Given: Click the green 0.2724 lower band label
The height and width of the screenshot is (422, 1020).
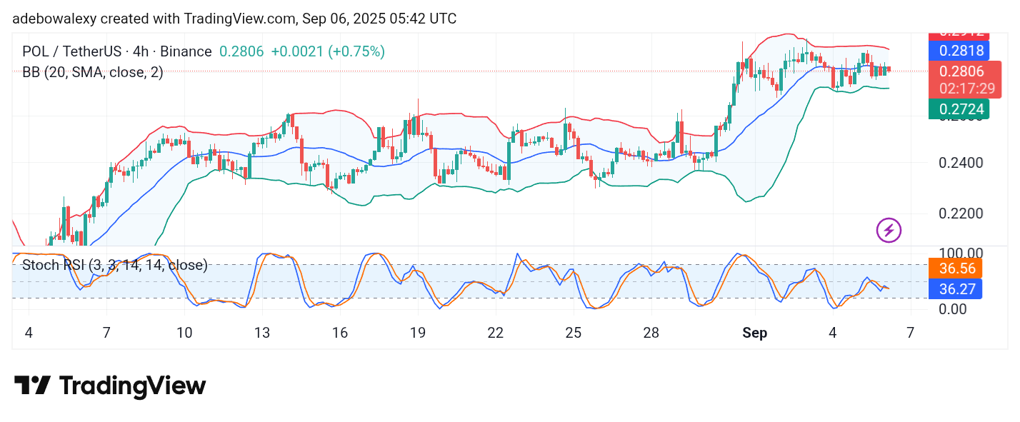Looking at the screenshot, I should pyautogui.click(x=957, y=109).
